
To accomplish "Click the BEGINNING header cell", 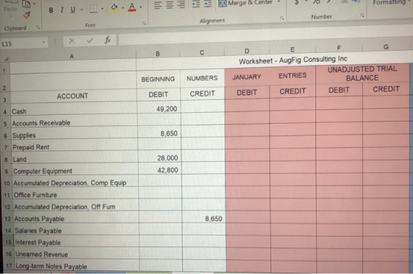I will (158, 79).
